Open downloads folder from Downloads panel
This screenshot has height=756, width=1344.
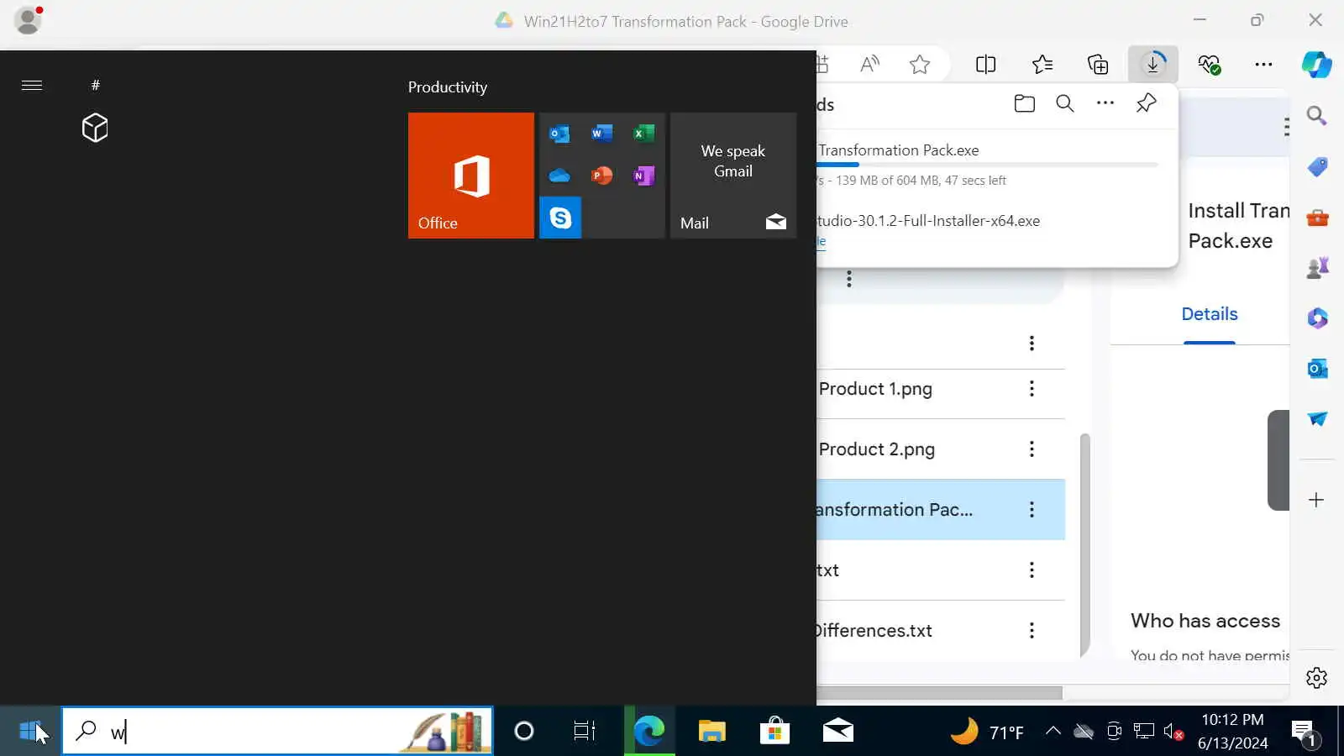click(x=1025, y=103)
